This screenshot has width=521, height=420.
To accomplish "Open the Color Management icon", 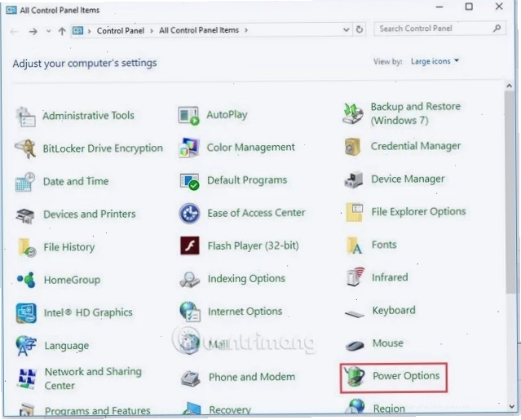I will (189, 148).
